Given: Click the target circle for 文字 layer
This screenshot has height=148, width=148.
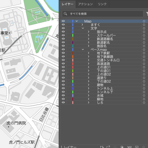Looking at the screenshot, I should [144, 28].
